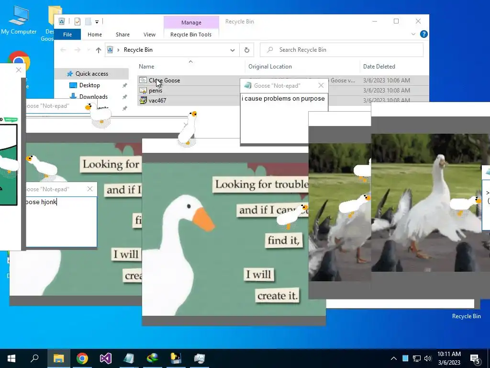The height and width of the screenshot is (368, 490).
Task: Click the Recycle Bin desktop label
Action: [x=466, y=316]
